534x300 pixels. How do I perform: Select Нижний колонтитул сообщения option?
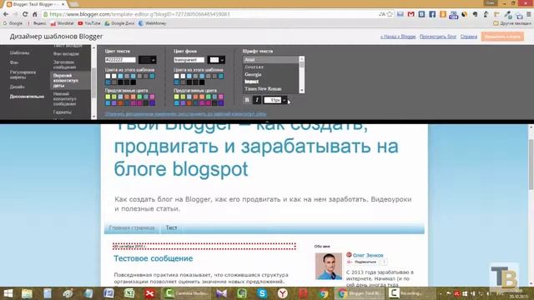(x=65, y=99)
